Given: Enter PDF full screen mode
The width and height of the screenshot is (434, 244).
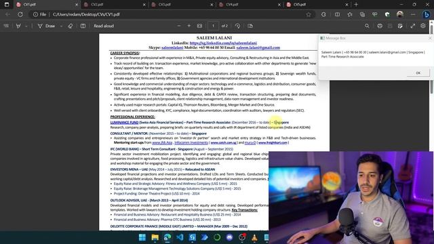Looking at the screenshot, I should coord(413,26).
